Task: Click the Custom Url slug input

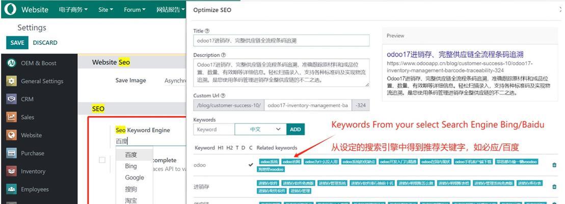Action: click(308, 106)
